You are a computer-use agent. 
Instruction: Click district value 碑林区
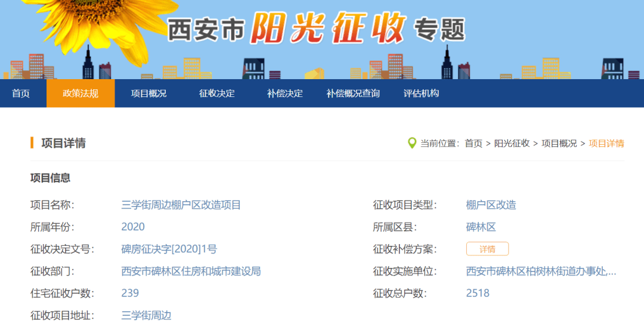[x=481, y=227]
